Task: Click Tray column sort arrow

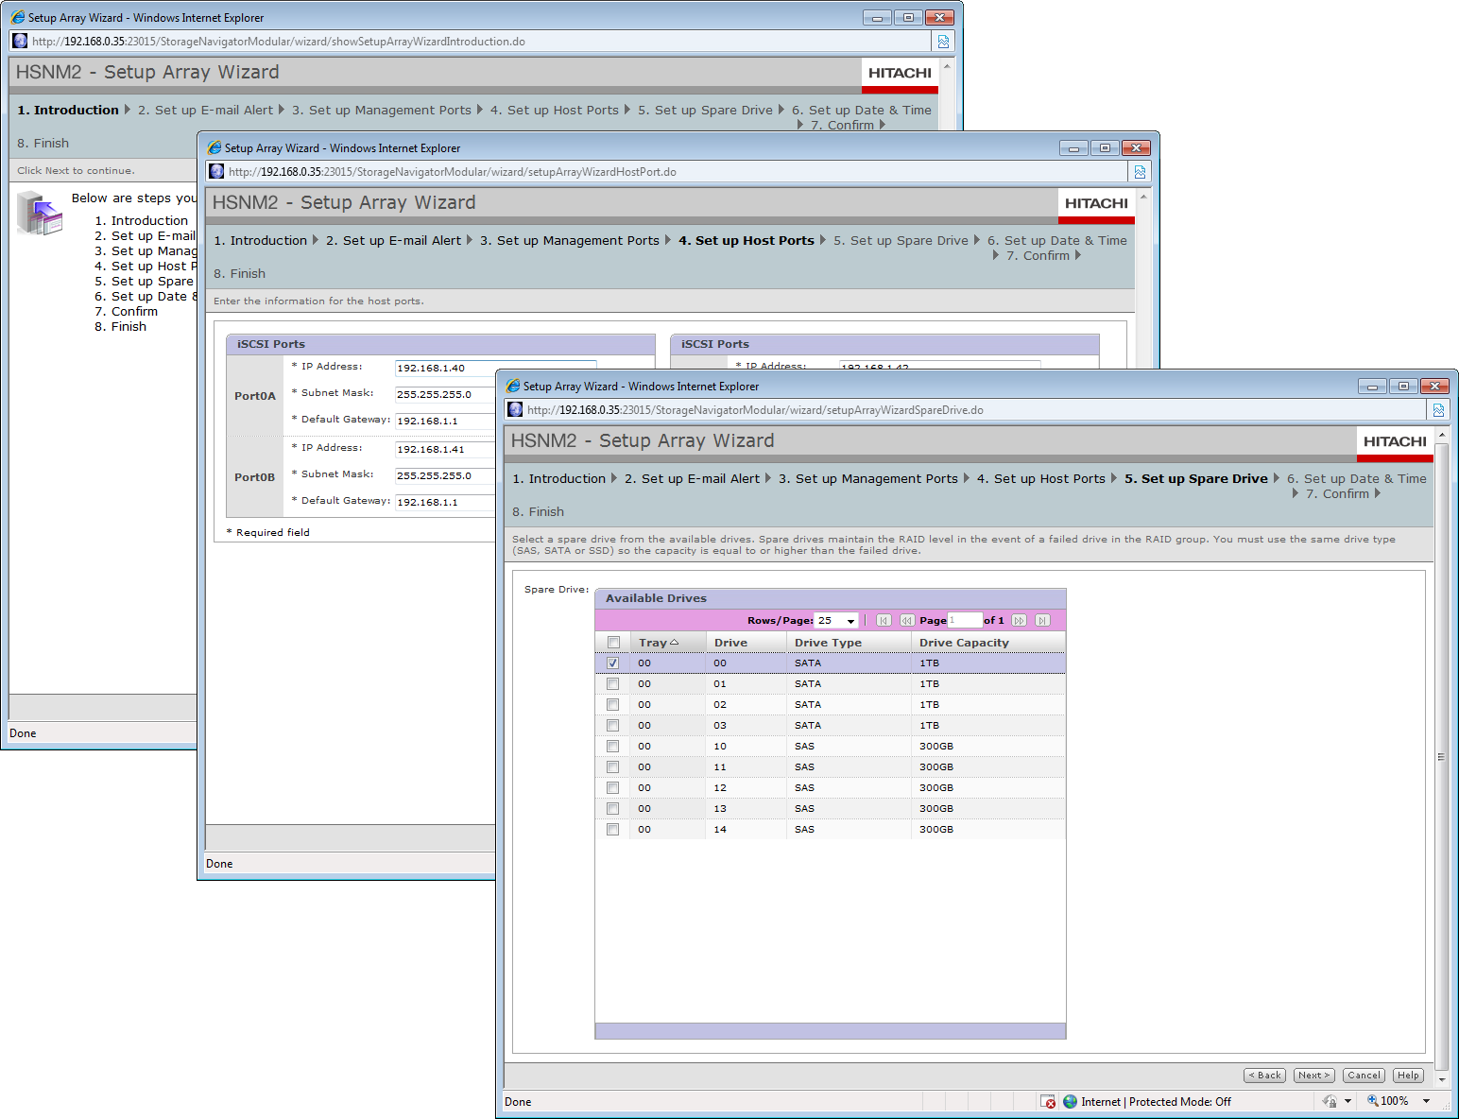Action: click(x=674, y=643)
